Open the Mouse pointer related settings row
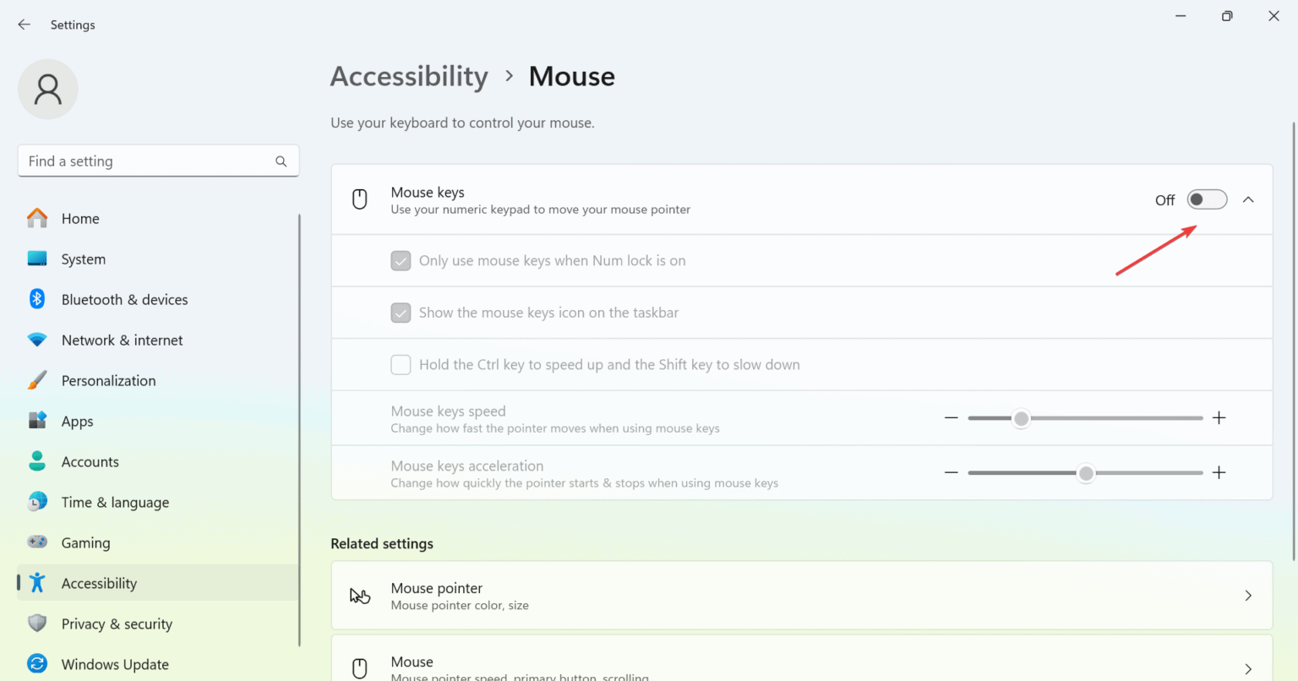The image size is (1298, 681). click(x=801, y=596)
